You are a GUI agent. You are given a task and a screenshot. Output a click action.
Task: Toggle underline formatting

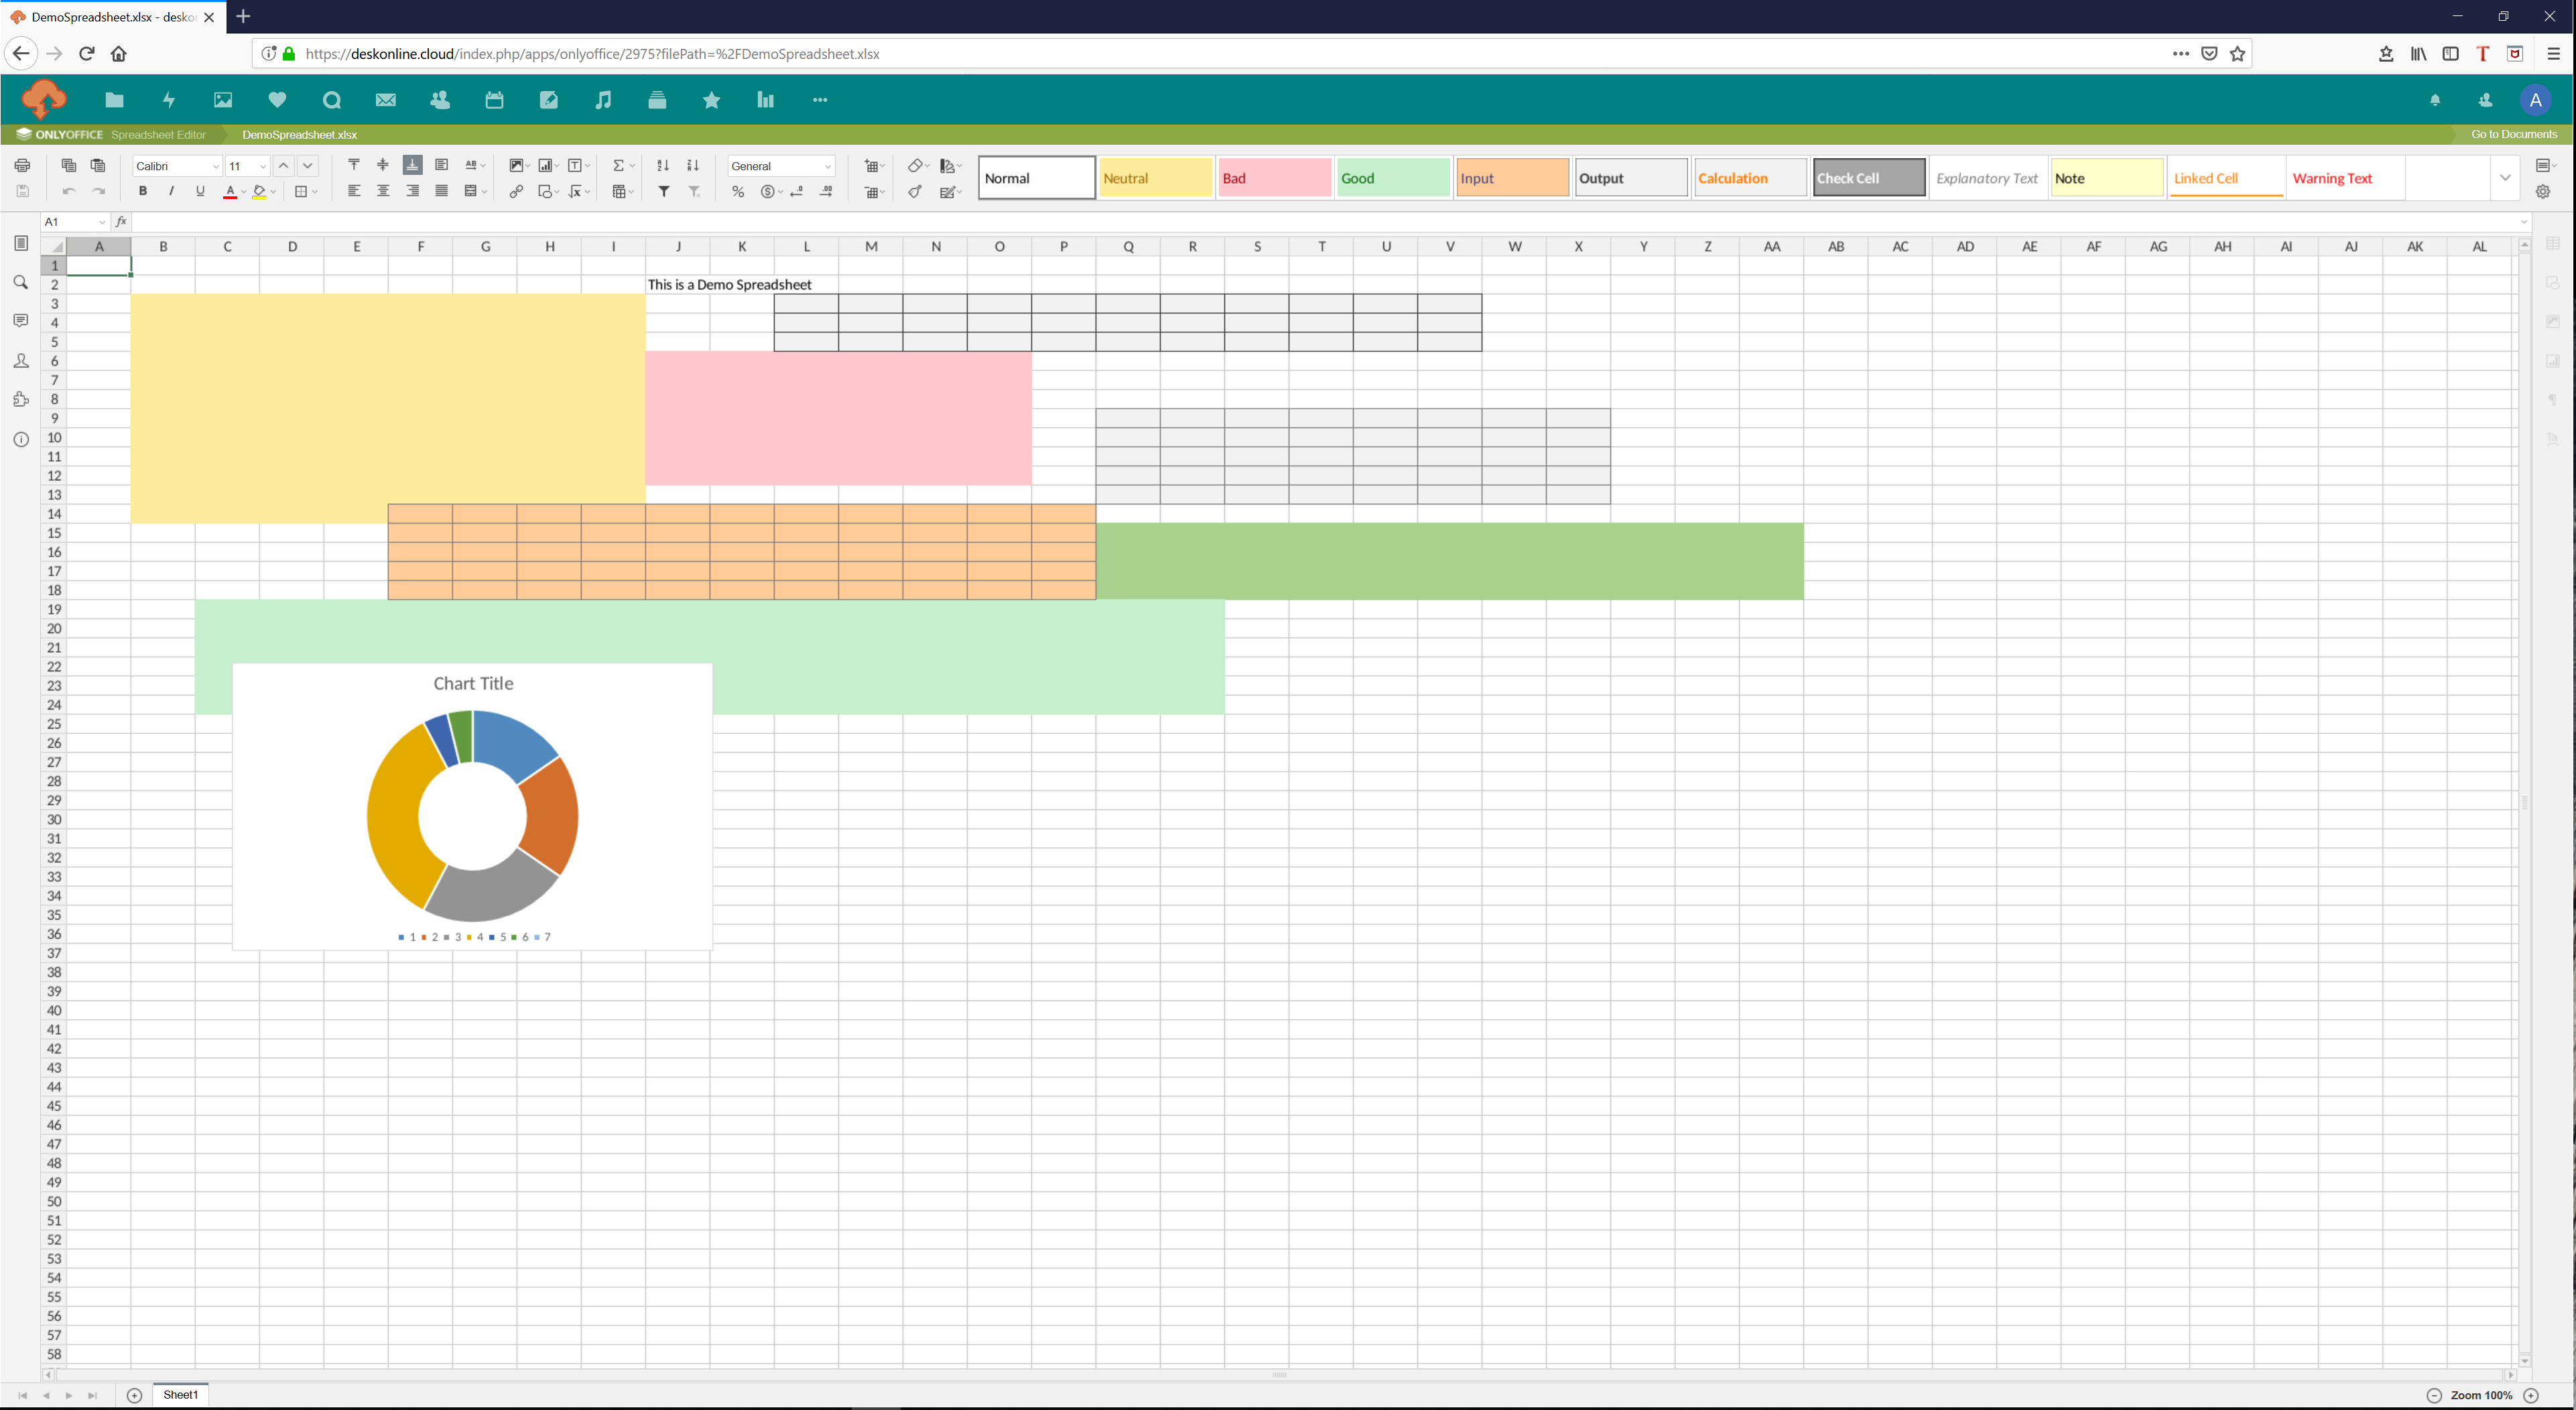200,191
